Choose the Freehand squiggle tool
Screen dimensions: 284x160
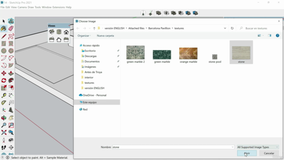(11, 36)
